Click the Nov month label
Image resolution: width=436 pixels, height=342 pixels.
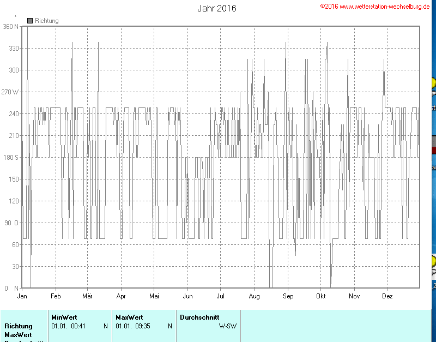tap(354, 296)
